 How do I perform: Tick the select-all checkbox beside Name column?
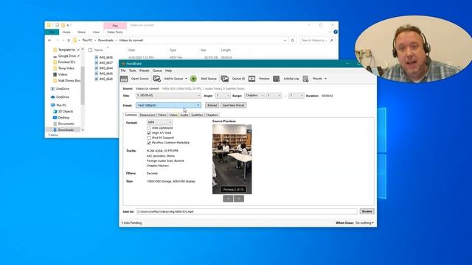pyautogui.click(x=90, y=50)
